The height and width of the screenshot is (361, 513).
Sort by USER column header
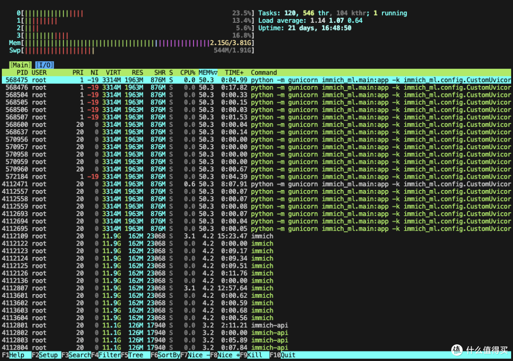pos(39,72)
